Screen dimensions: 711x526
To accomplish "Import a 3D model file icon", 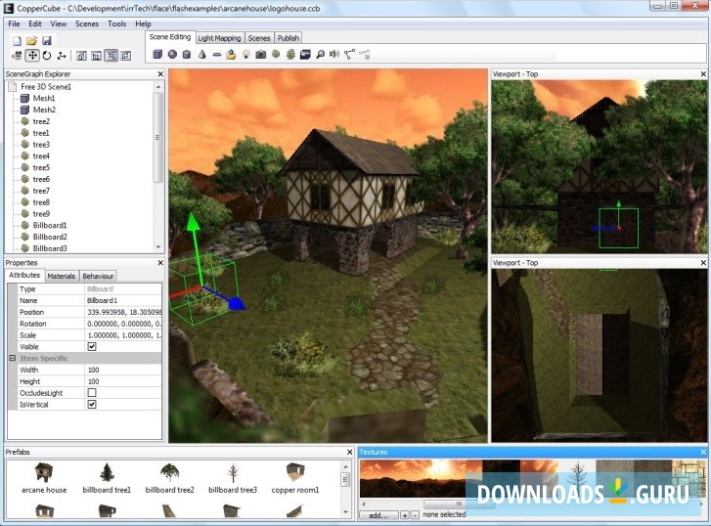I will pyautogui.click(x=231, y=55).
